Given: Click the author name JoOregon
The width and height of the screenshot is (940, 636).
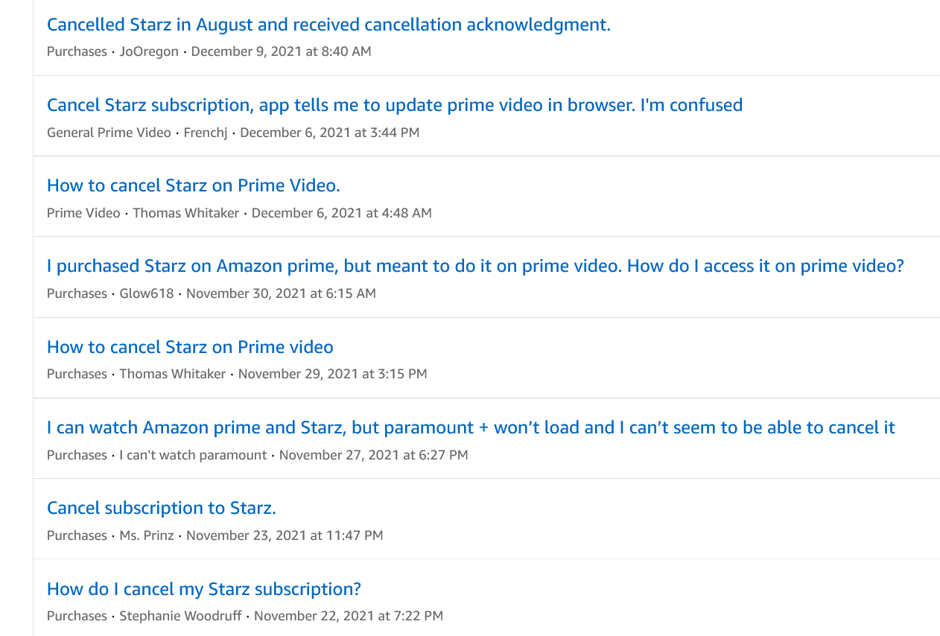Looking at the screenshot, I should pyautogui.click(x=149, y=51).
